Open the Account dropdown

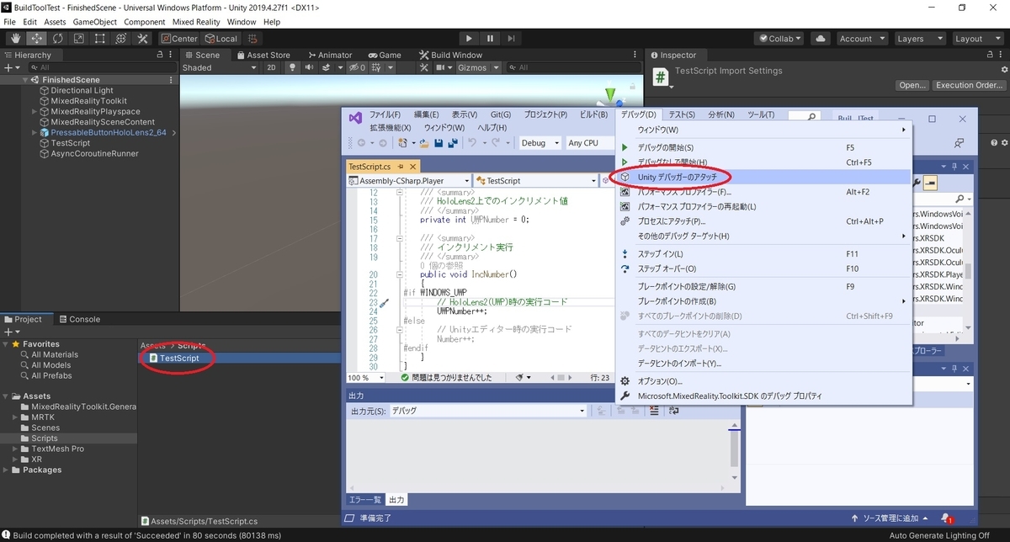click(861, 39)
